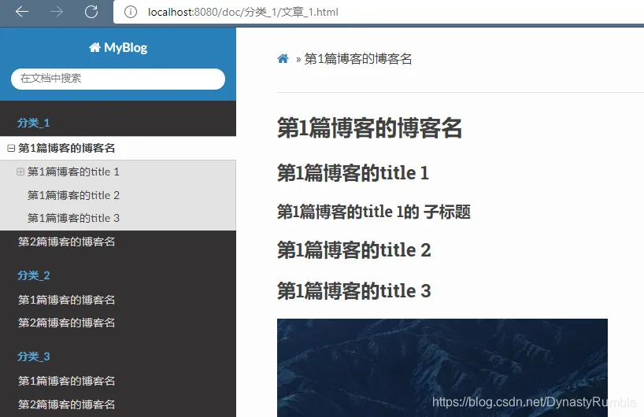Reload the page with refresh icon
Viewport: 644px width, 417px height.
[91, 12]
